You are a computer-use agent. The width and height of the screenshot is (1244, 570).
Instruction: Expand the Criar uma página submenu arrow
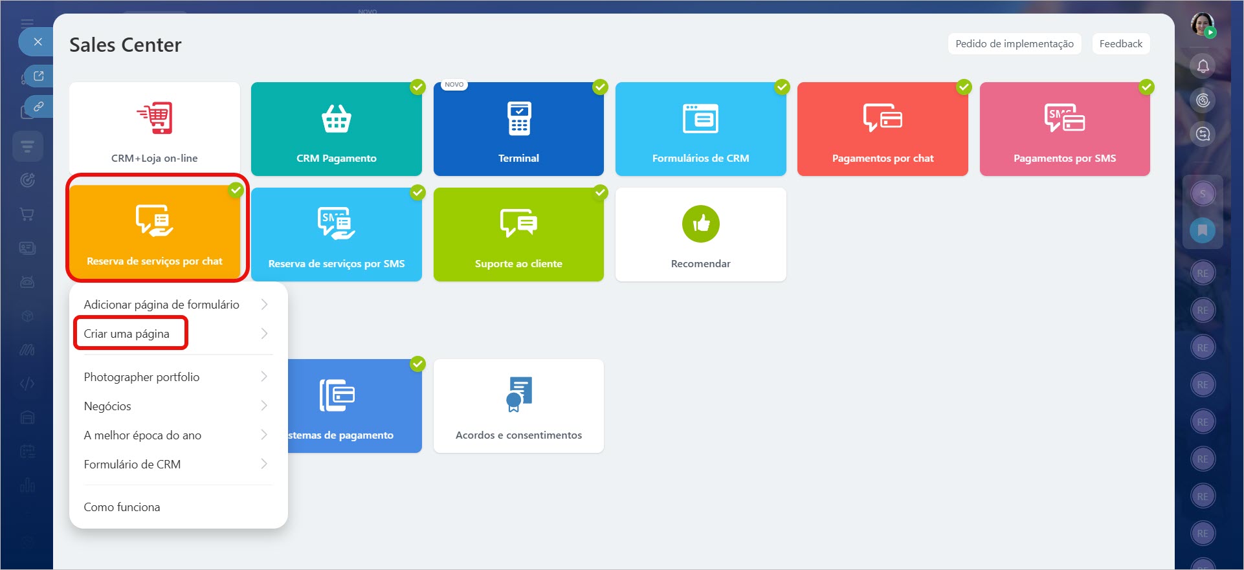pos(264,334)
